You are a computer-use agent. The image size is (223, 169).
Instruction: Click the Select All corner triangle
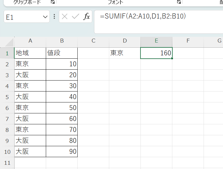point(7,42)
